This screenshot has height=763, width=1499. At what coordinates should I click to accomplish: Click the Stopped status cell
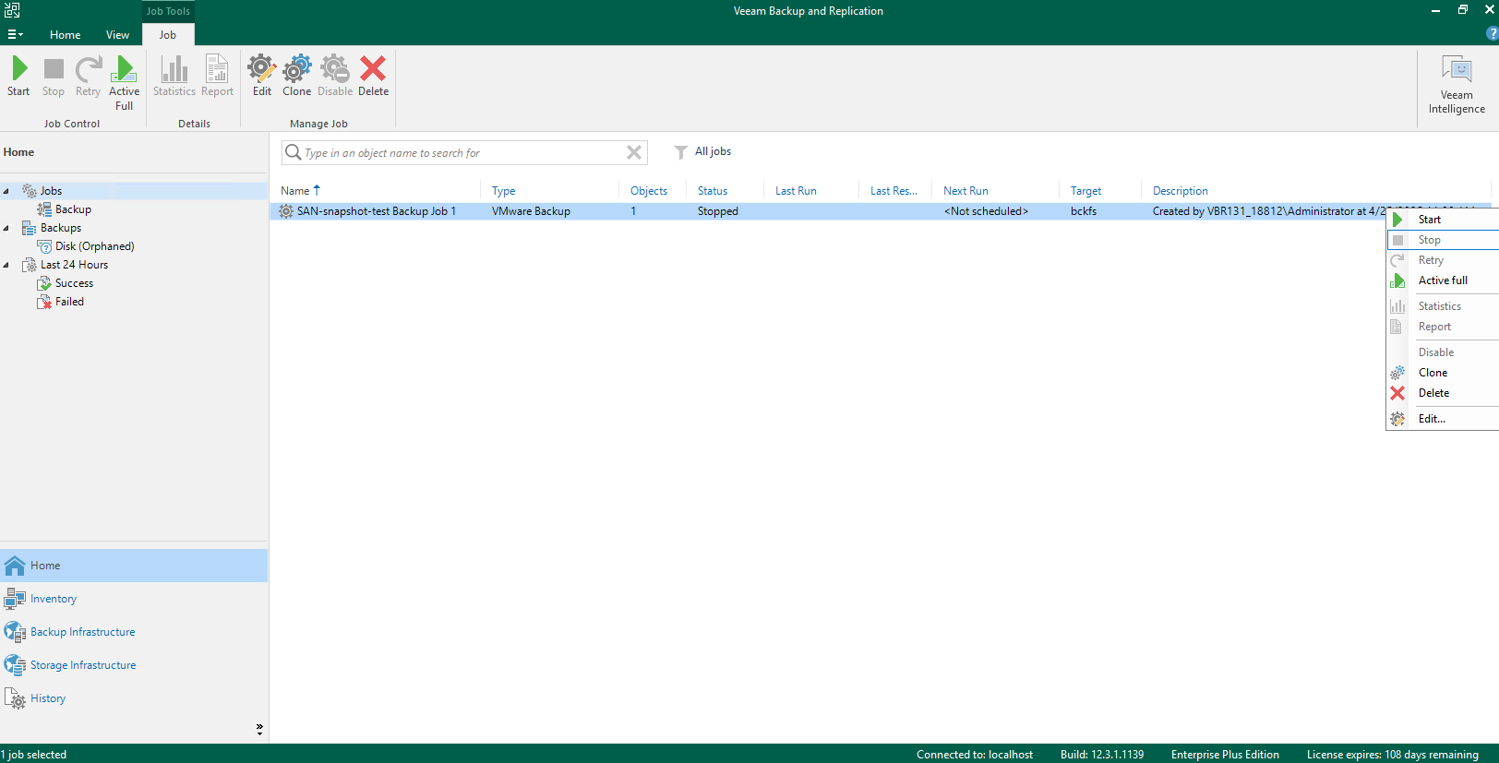[x=717, y=211]
